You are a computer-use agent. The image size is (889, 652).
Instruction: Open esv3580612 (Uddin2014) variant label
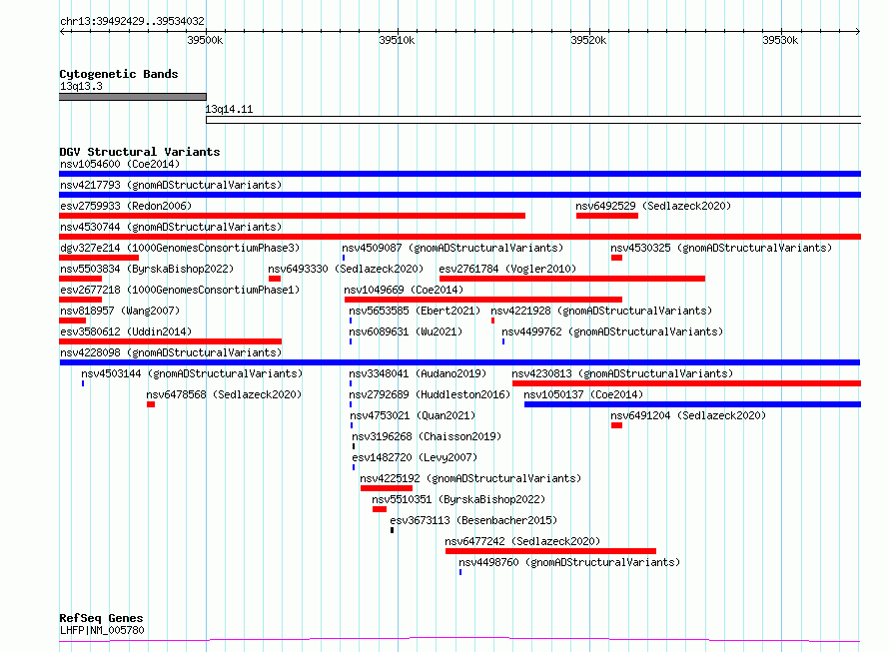[126, 331]
